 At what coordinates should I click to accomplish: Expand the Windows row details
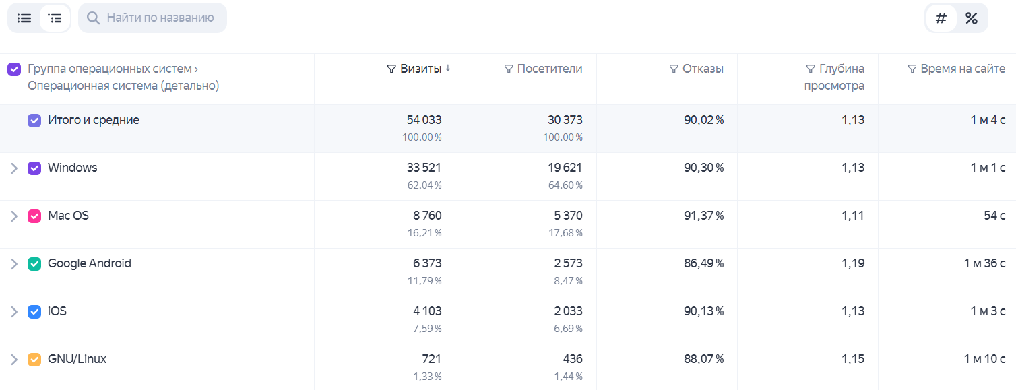pos(14,168)
